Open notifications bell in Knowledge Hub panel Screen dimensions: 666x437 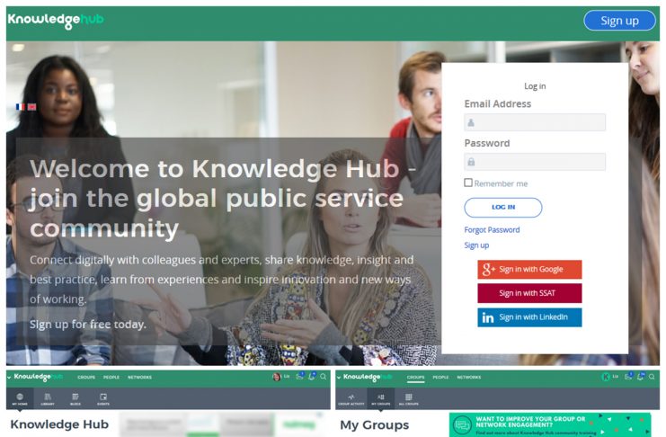pyautogui.click(x=312, y=376)
